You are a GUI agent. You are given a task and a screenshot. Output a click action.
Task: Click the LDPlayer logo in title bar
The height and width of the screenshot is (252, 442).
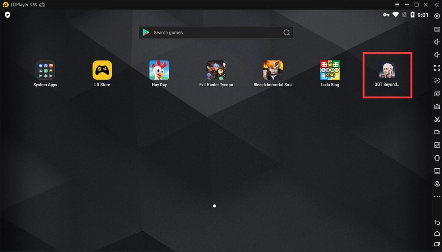[6, 5]
